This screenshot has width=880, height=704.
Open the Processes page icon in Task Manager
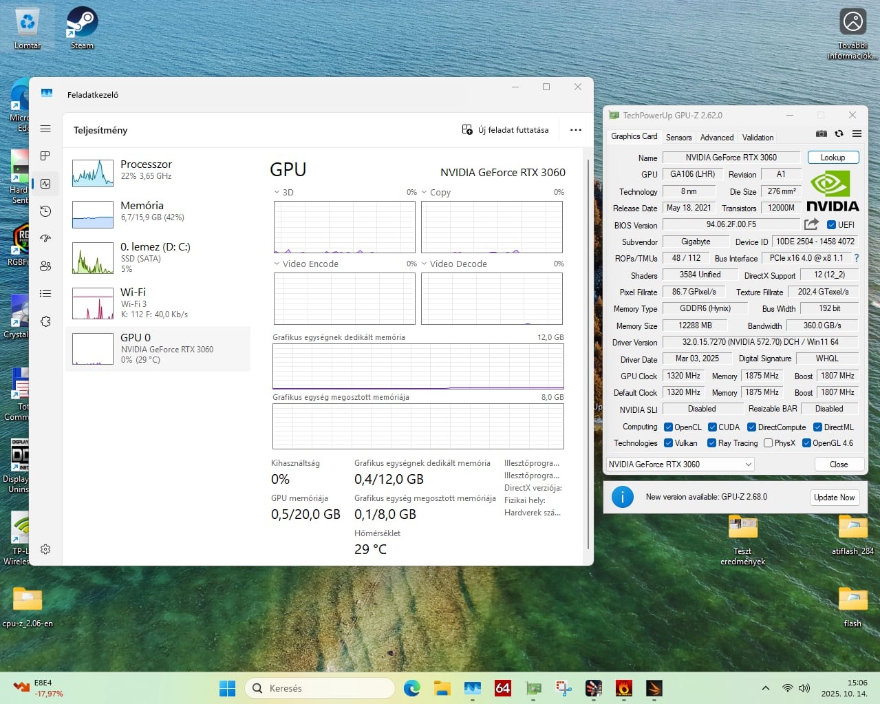[45, 156]
